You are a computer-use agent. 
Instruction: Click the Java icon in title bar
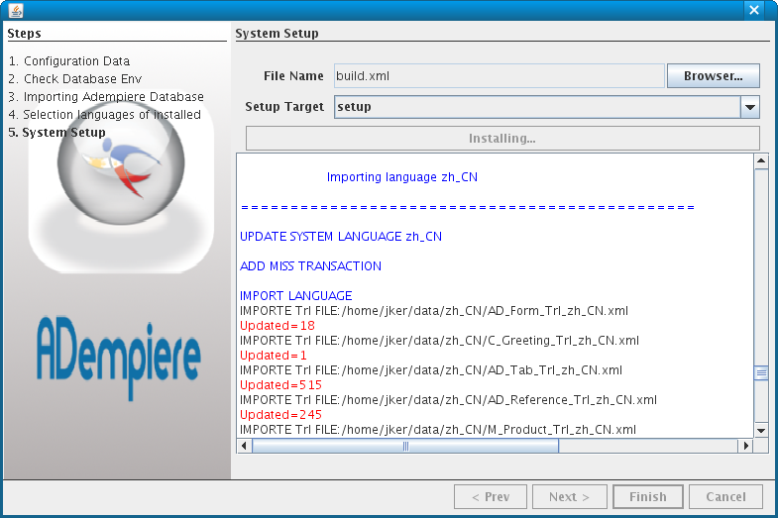[16, 11]
